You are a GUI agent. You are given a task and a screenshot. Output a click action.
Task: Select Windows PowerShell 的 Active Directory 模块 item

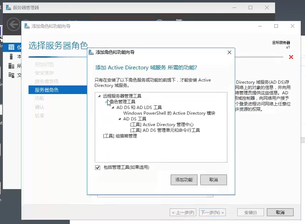pos(169,113)
